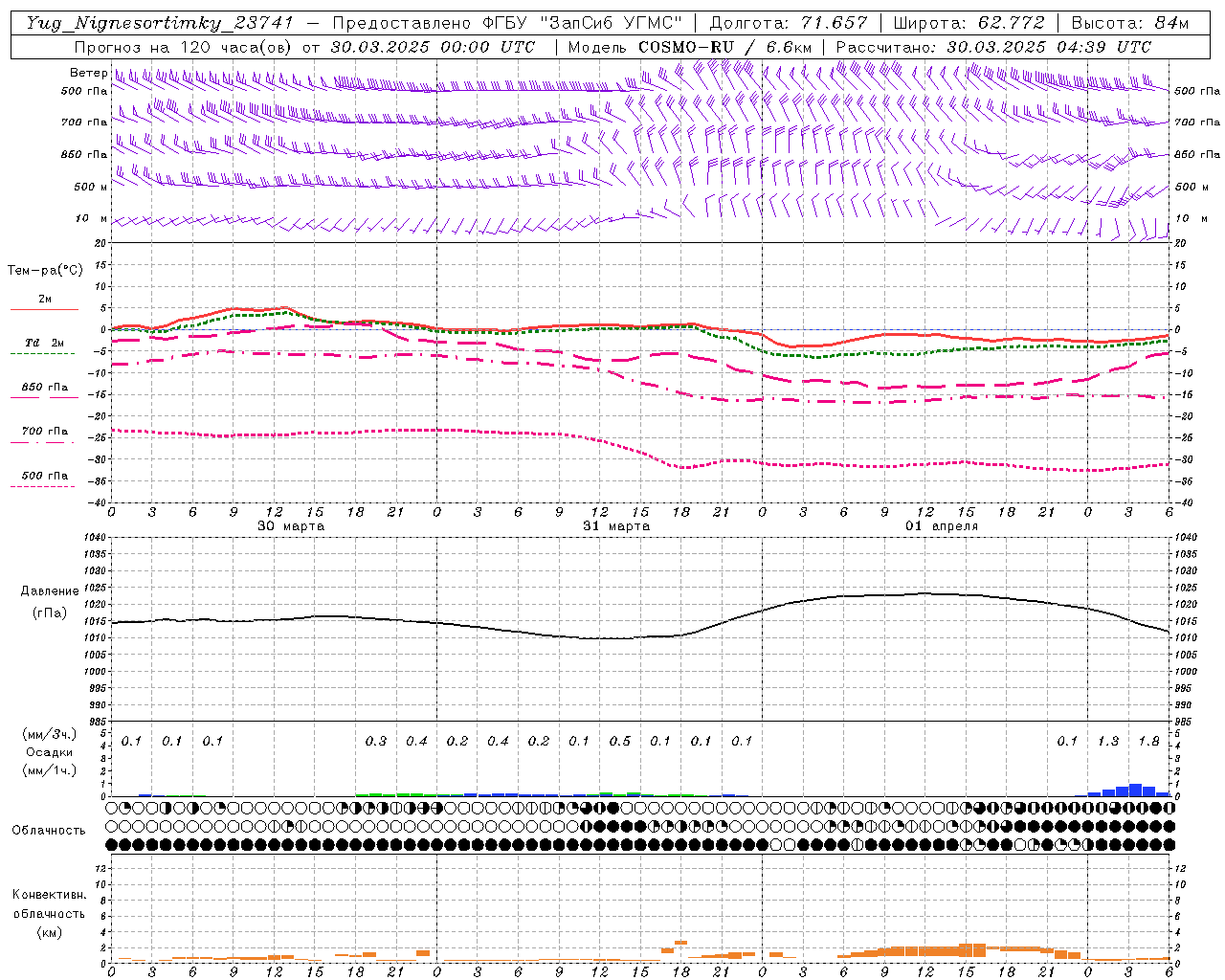This screenshot has height=980, width=1225.
Task: Click the Прогноз на 120 часа(ов) text
Action: tap(184, 46)
